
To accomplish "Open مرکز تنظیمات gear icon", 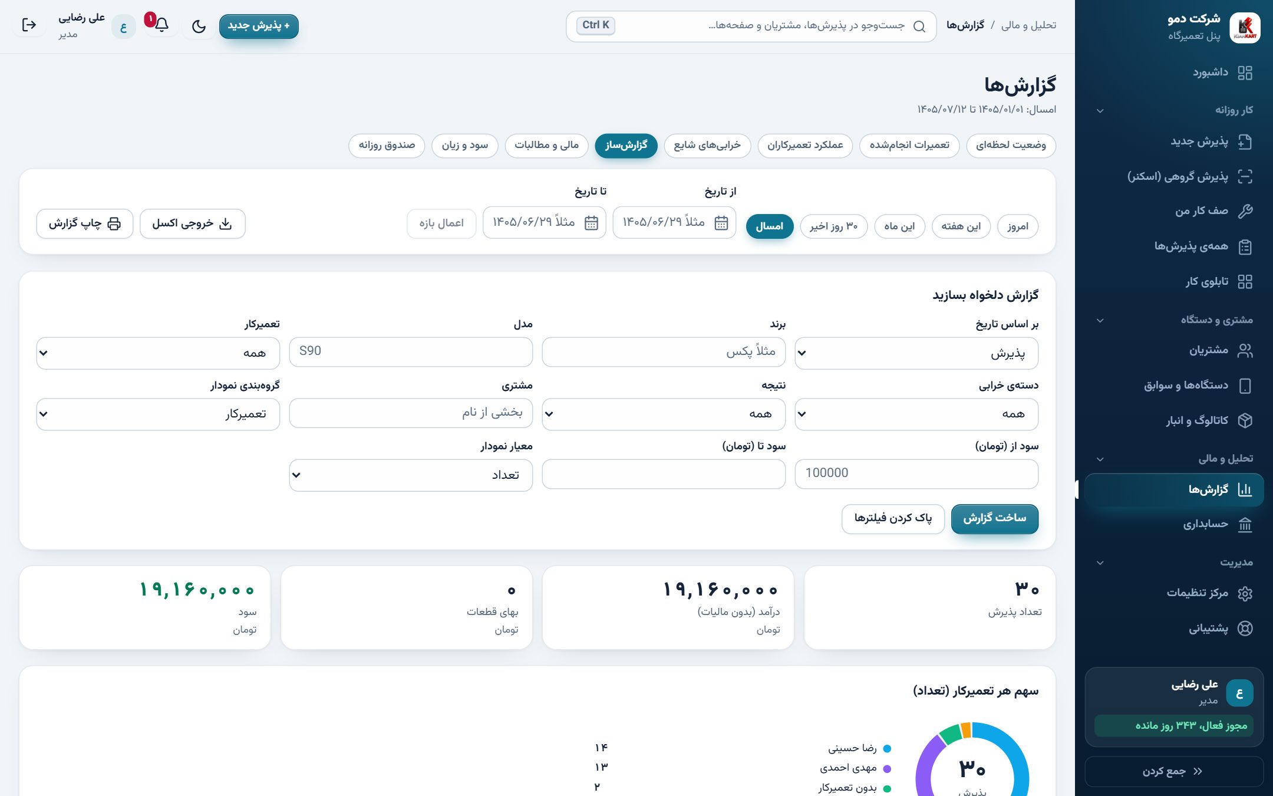I will pos(1245,593).
